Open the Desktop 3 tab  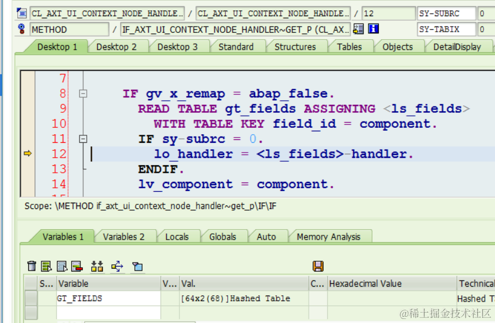pos(178,47)
